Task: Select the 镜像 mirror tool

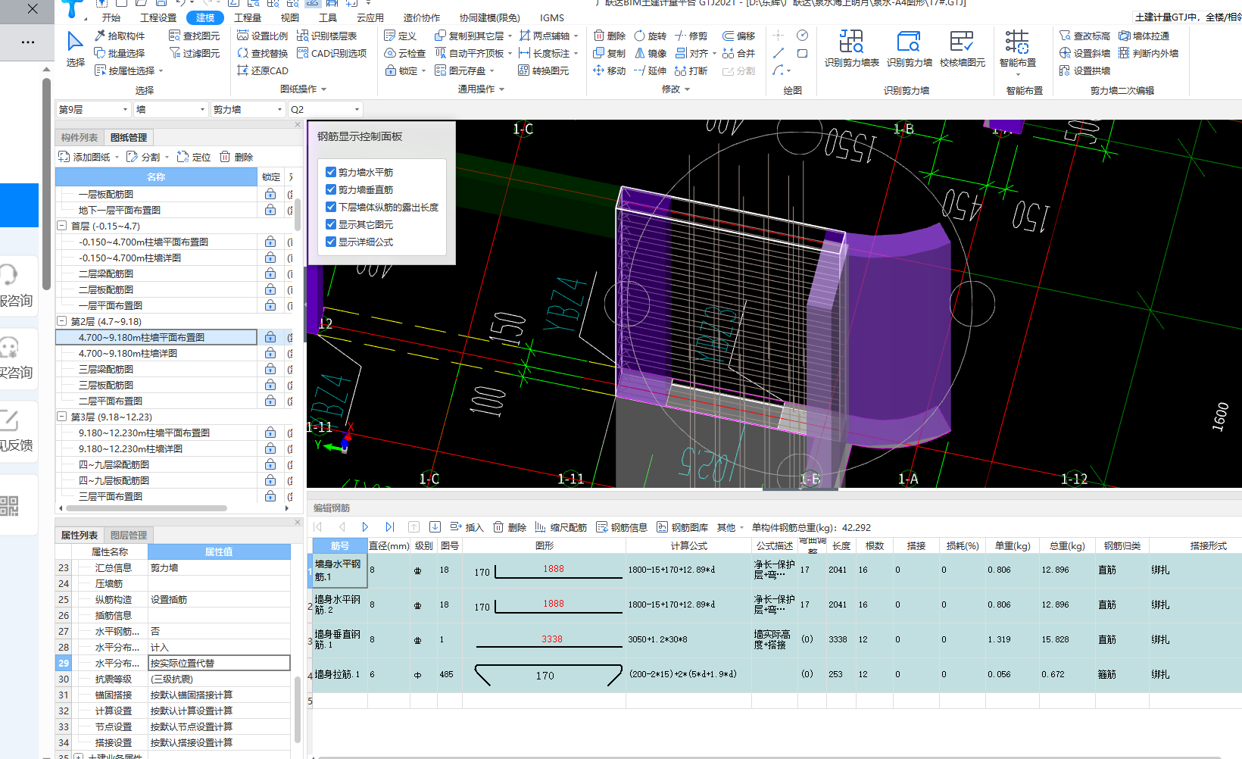Action: pos(650,53)
